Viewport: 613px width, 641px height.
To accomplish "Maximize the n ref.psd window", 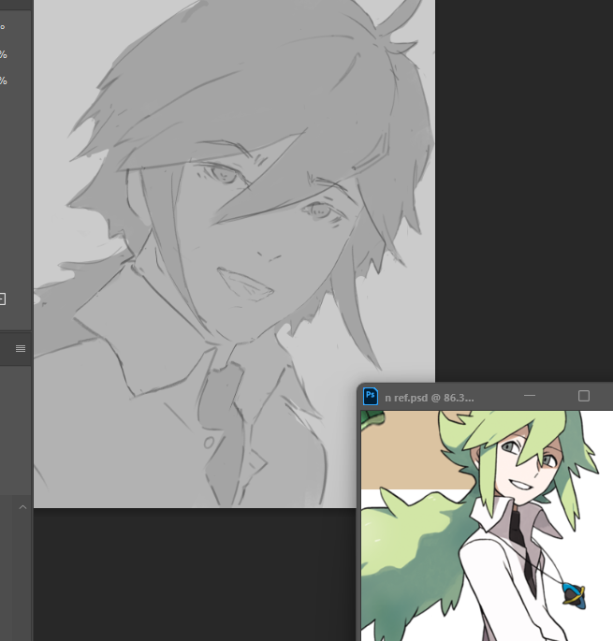I will click(584, 396).
